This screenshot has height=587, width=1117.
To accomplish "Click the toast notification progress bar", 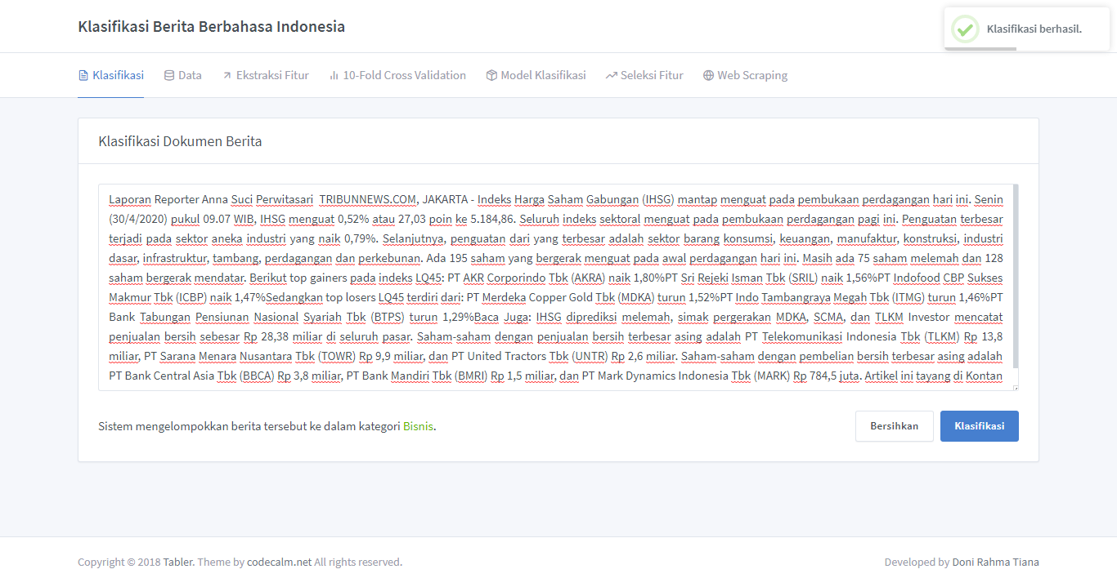I will [x=980, y=49].
